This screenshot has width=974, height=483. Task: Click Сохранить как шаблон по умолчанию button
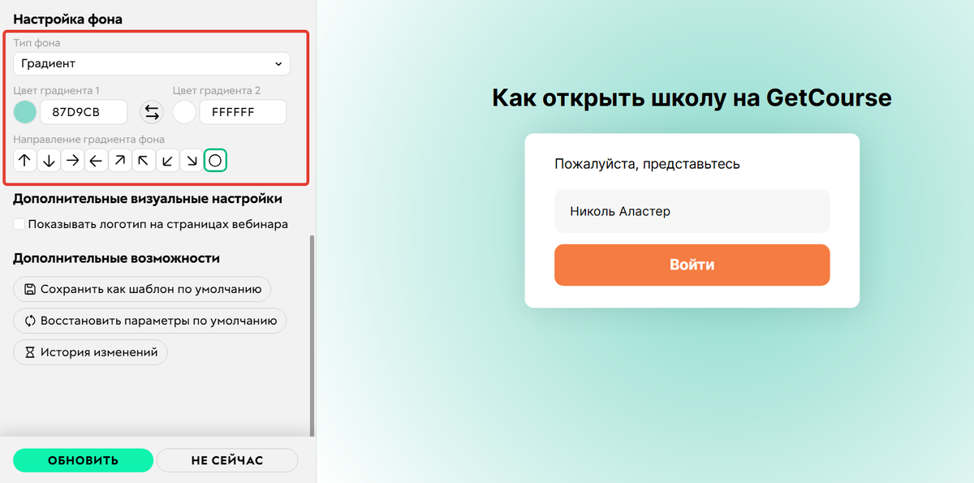(142, 289)
